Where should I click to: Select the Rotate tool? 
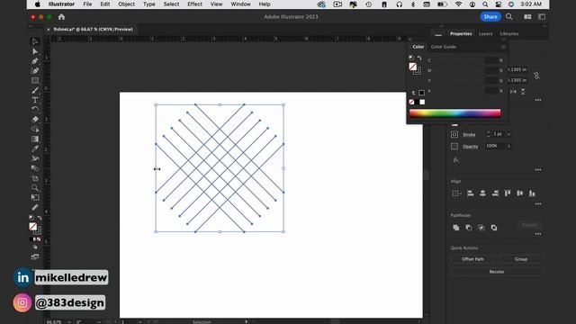(35, 110)
